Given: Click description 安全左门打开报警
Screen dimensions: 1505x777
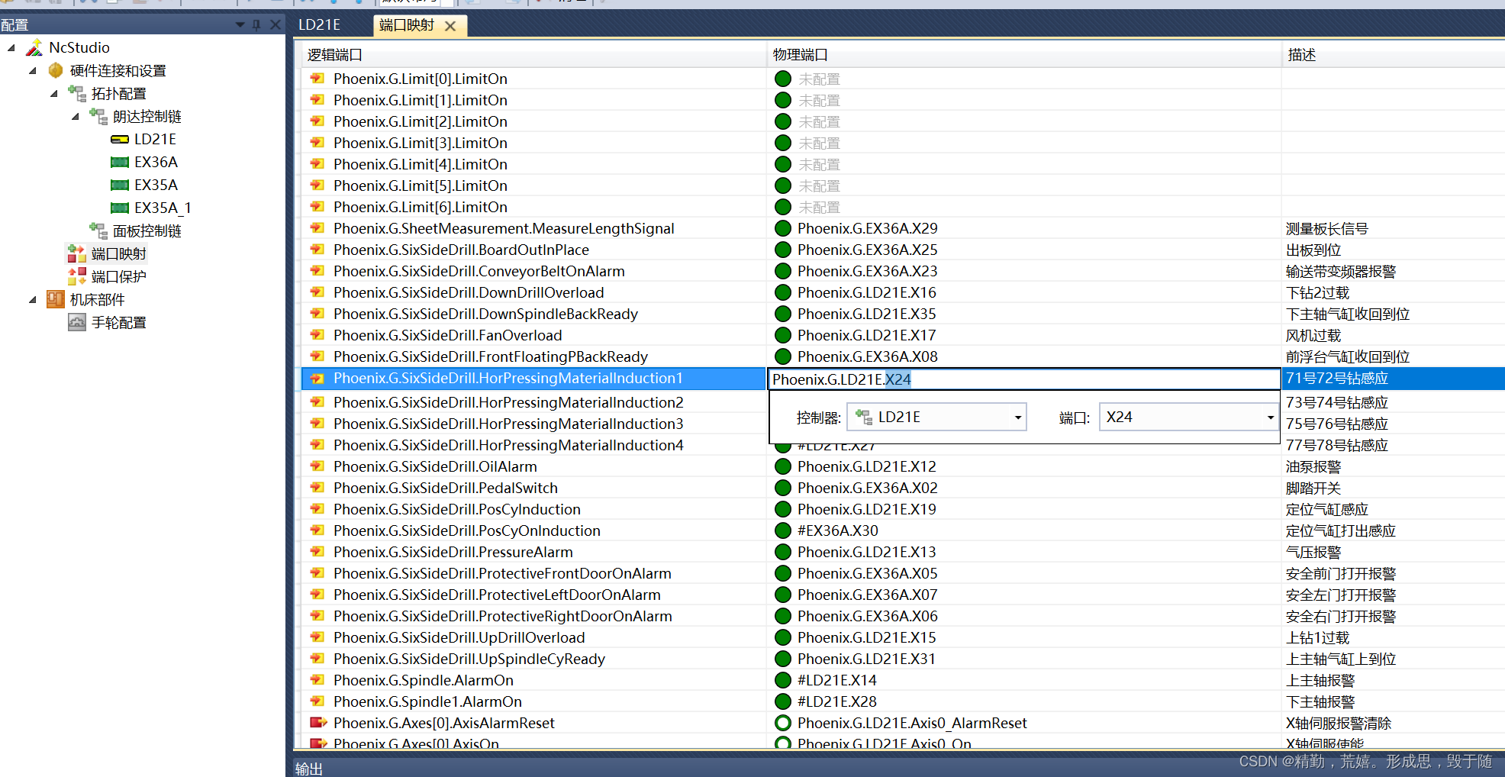Looking at the screenshot, I should click(x=1340, y=595).
